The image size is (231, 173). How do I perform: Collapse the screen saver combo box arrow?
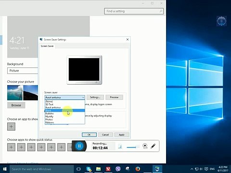pos(83,98)
